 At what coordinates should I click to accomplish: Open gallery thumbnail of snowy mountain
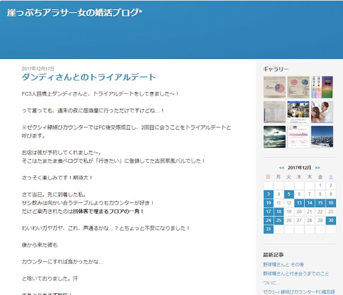point(322,137)
